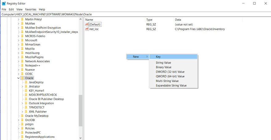
Task: Expand the McAfee EndPoint Encryption key
Action: click(18, 28)
